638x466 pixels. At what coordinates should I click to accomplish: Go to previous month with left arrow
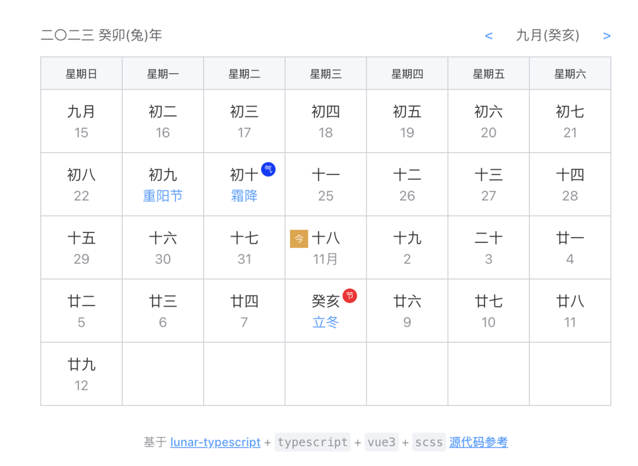[489, 36]
